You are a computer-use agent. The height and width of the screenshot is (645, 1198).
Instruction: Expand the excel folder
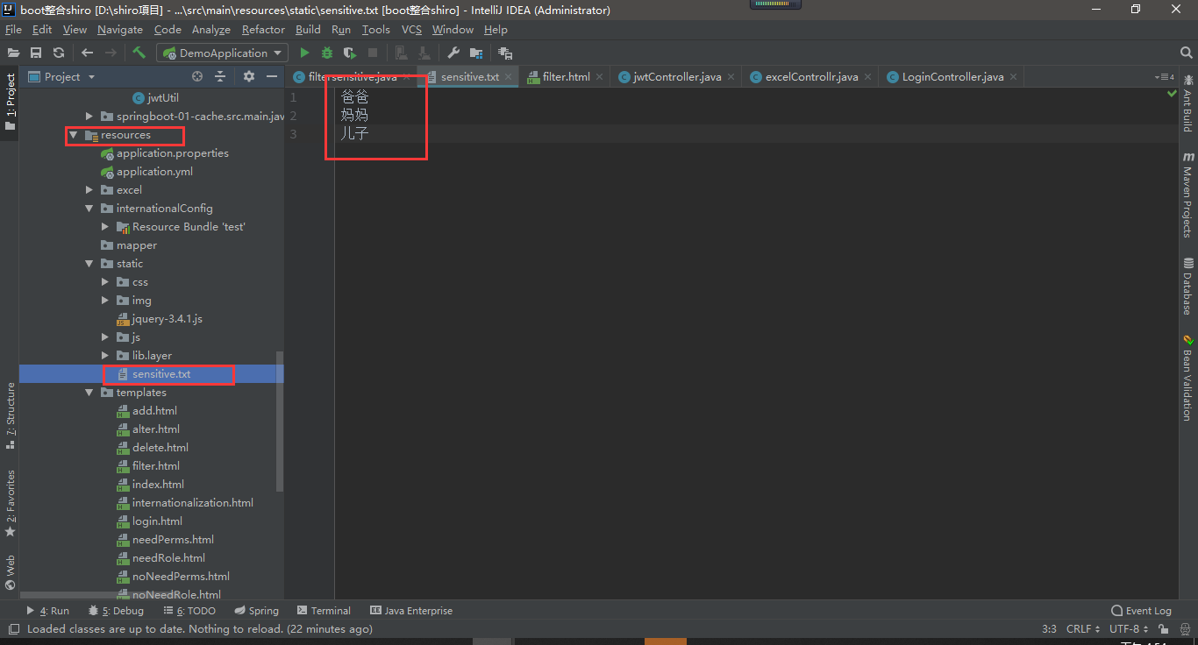89,189
